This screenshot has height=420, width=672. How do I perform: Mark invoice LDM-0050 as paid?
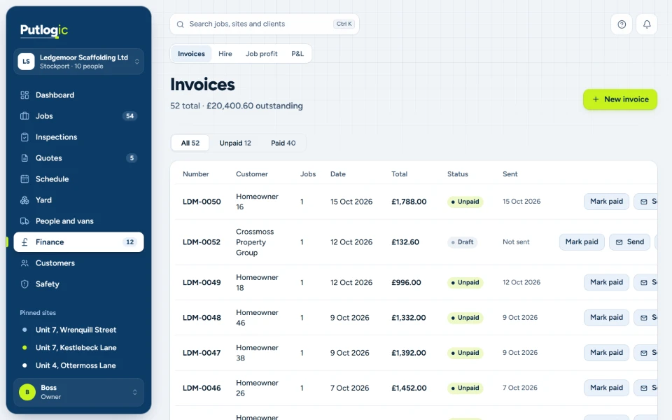(606, 202)
